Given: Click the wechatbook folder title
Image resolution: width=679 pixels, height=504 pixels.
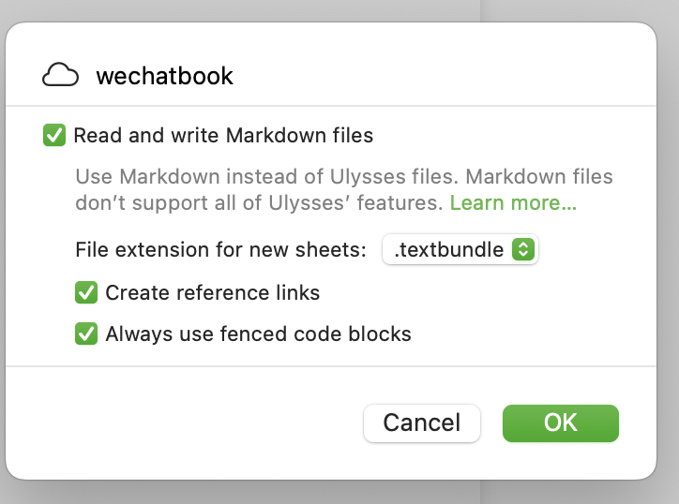Looking at the screenshot, I should 164,77.
